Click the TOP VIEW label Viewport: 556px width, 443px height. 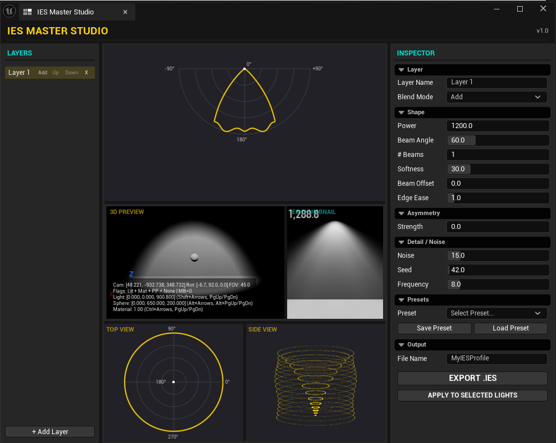coord(120,329)
